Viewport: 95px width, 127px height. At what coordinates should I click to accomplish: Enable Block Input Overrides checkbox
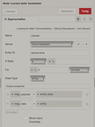tap(26, 118)
